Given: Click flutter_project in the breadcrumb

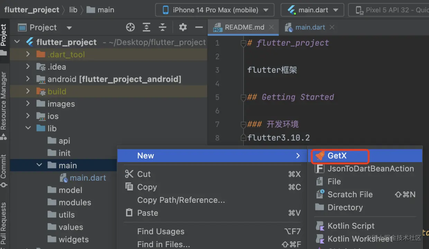Looking at the screenshot, I should [32, 10].
